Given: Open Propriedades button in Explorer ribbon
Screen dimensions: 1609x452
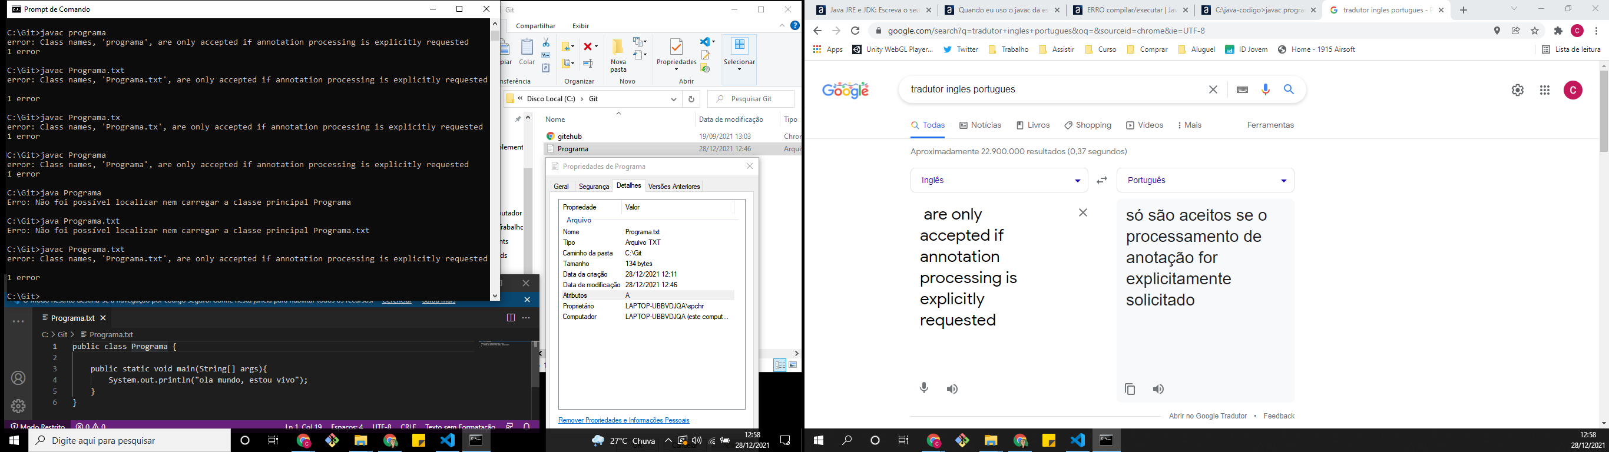Looking at the screenshot, I should coord(677,53).
